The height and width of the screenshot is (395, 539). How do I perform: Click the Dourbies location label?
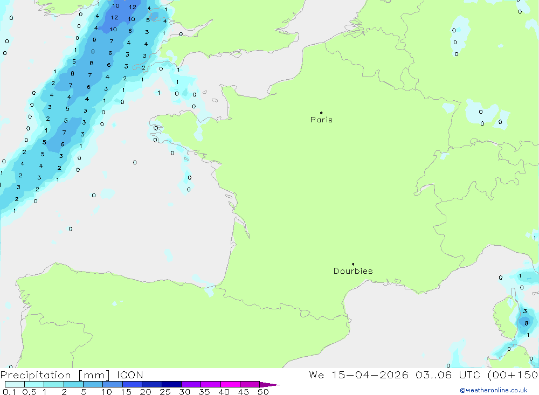click(353, 271)
